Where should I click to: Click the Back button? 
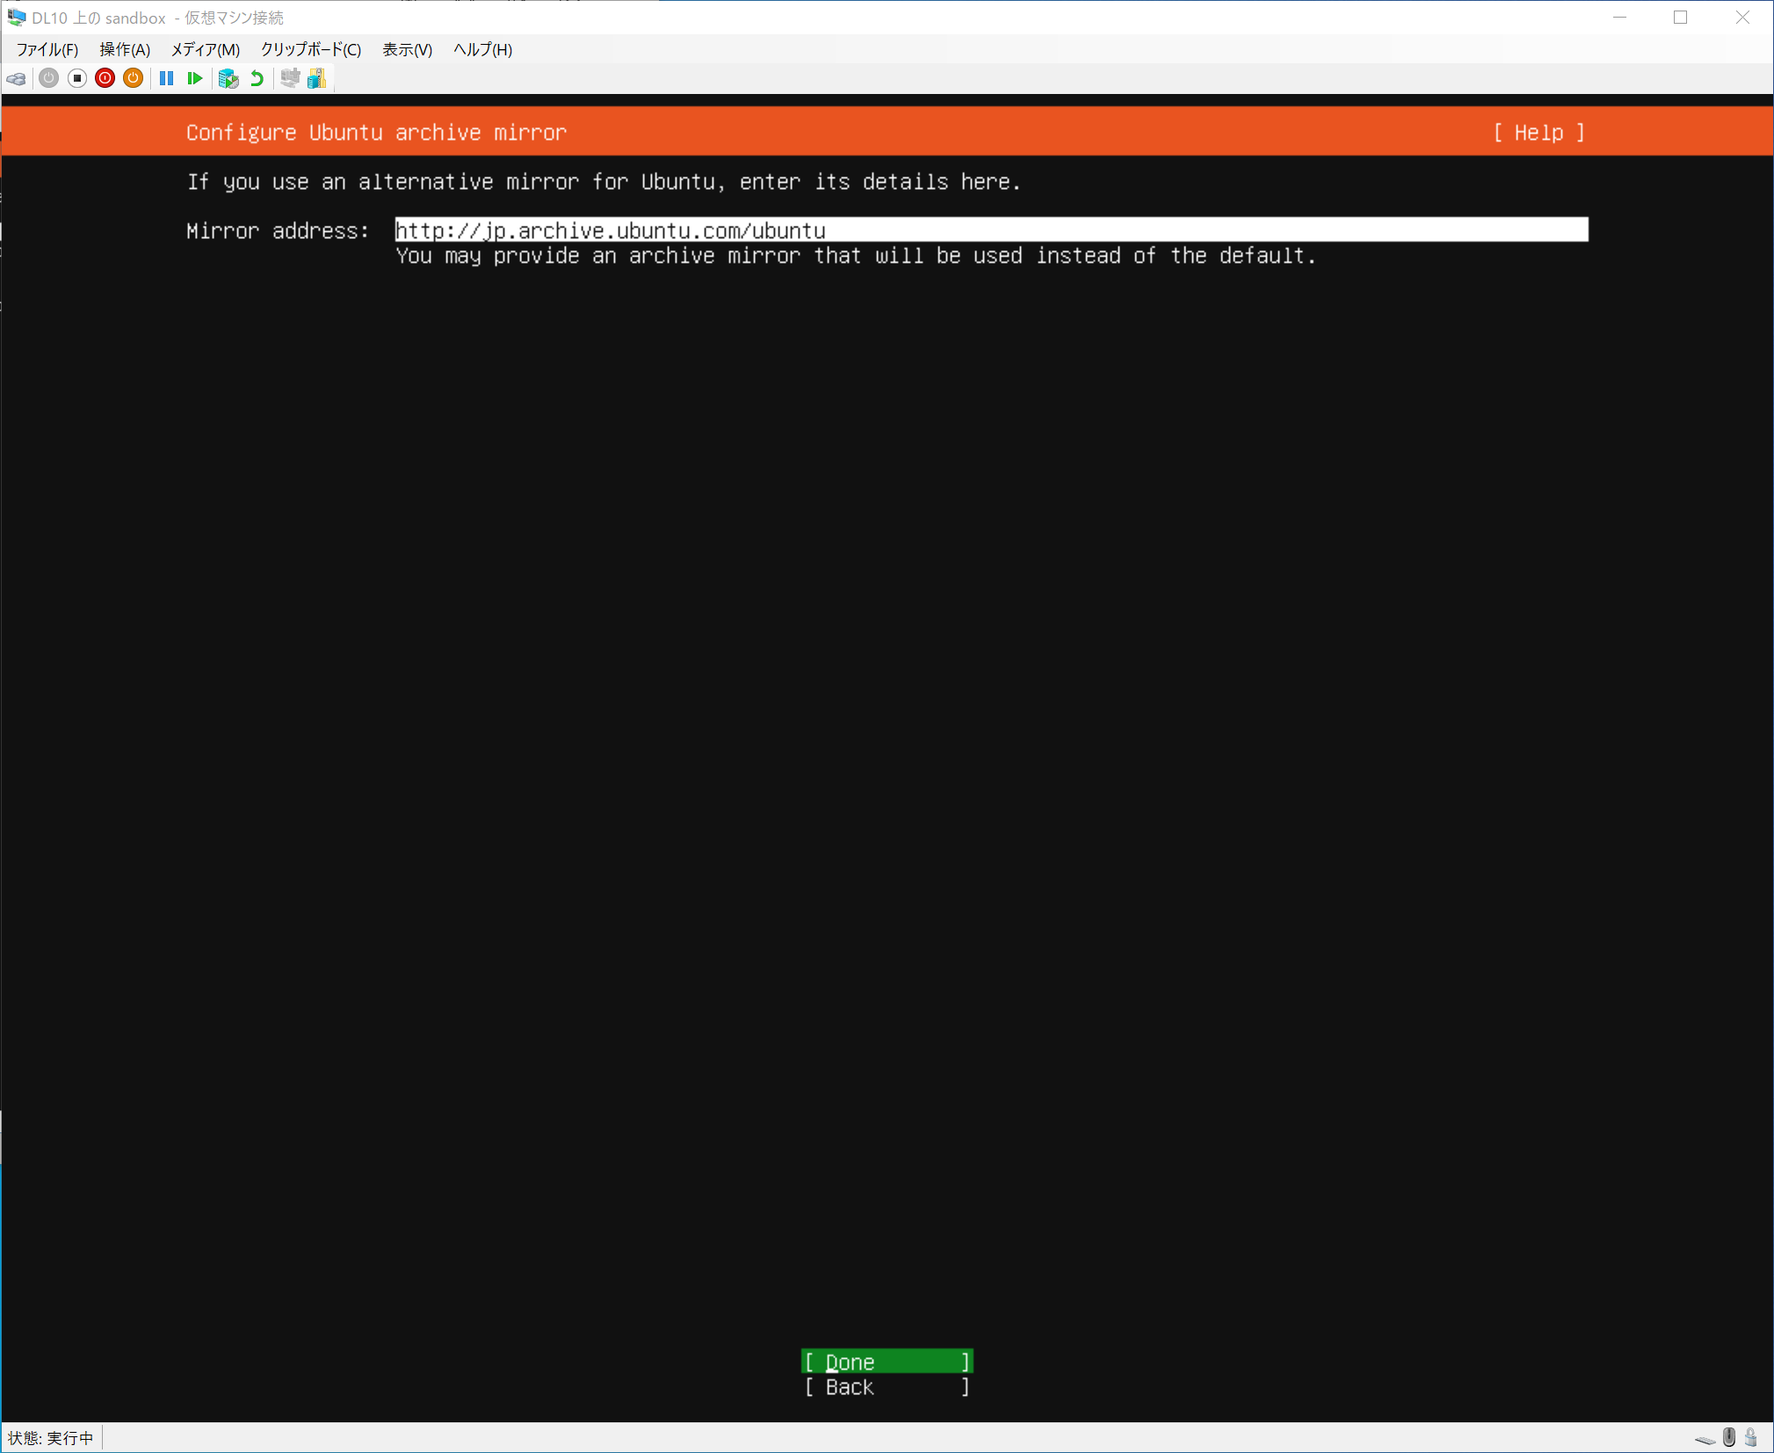(886, 1387)
